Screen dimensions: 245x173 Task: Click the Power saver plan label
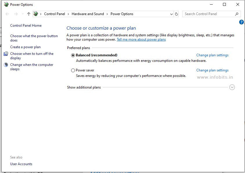85,70
